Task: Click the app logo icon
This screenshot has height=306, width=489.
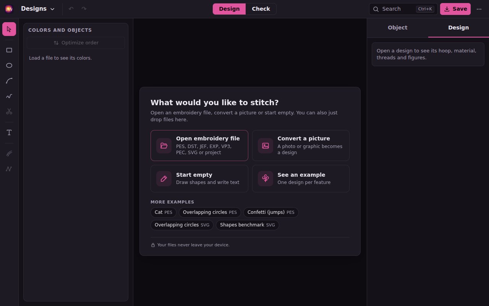Action: coord(9,9)
